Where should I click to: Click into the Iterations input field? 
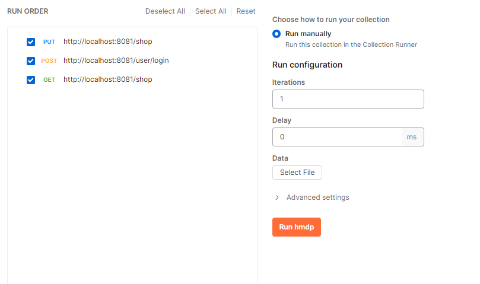pyautogui.click(x=348, y=99)
